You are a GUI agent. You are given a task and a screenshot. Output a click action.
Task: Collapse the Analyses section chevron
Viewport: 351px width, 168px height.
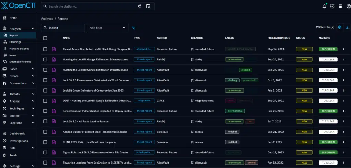pyautogui.click(x=33, y=29)
